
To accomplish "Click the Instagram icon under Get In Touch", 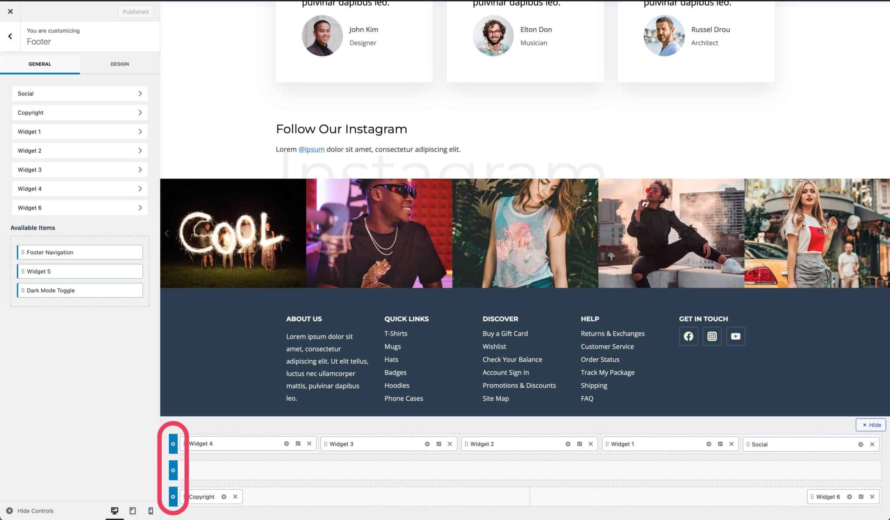I will (x=712, y=336).
